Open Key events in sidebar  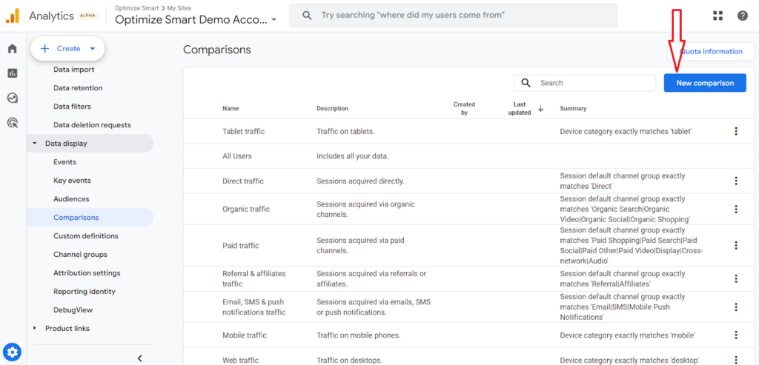pyautogui.click(x=72, y=181)
